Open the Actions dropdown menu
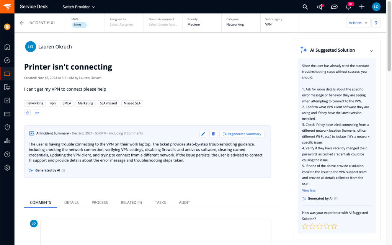Viewport: 392px width, 245px height. coord(358,23)
